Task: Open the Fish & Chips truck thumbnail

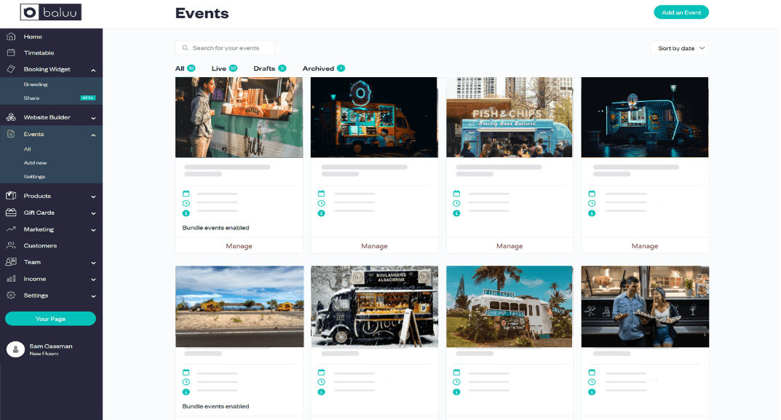Action: (x=510, y=117)
